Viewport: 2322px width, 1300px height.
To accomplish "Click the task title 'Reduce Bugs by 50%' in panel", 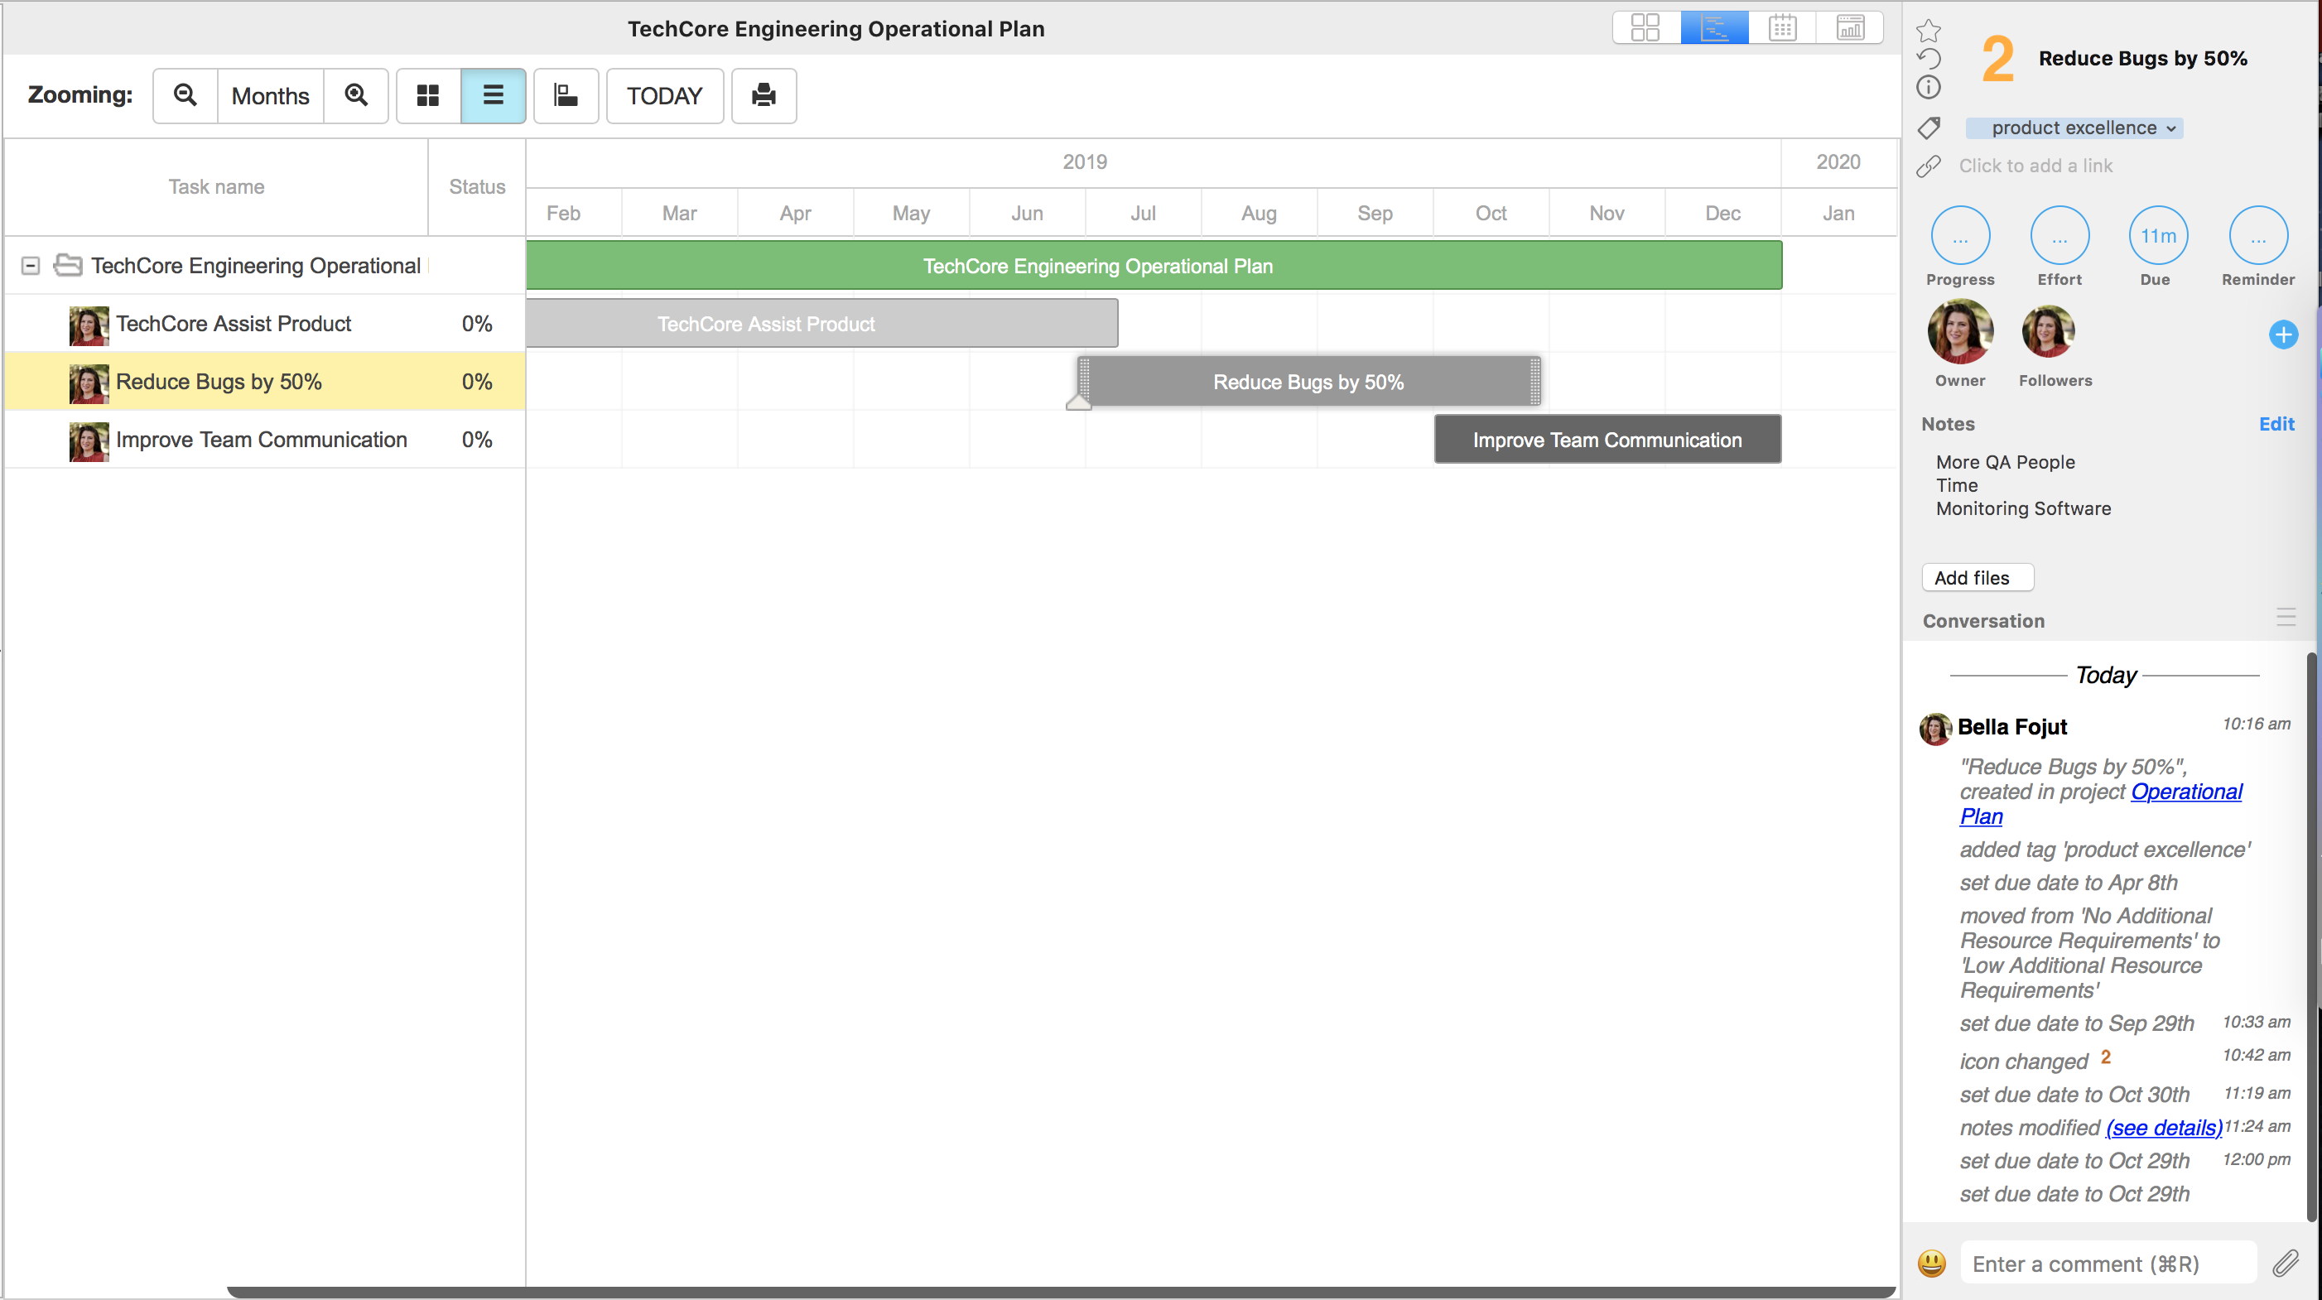I will 2142,59.
